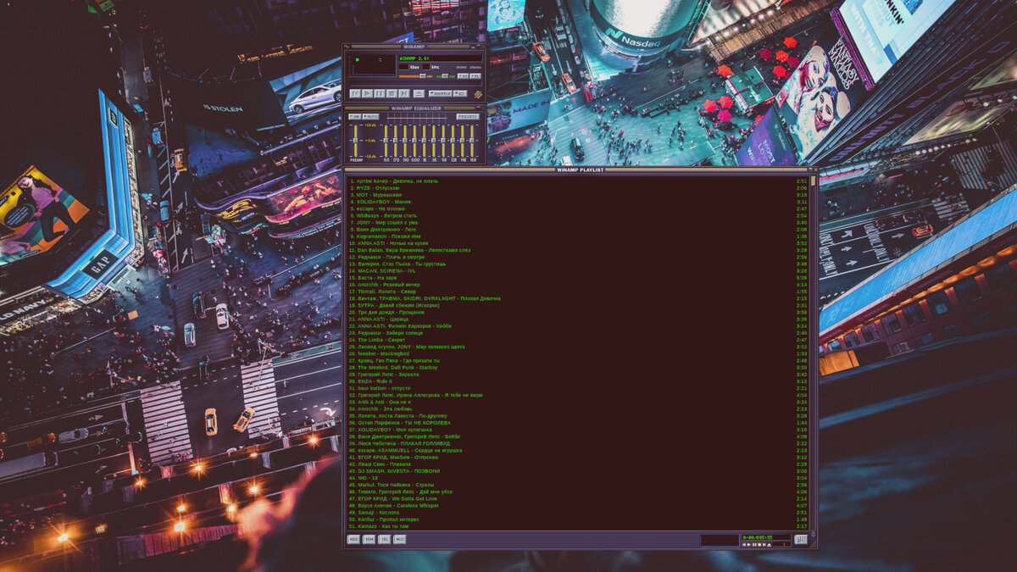
Task: Click the WINAMP 2.91 song title display
Action: [441, 58]
